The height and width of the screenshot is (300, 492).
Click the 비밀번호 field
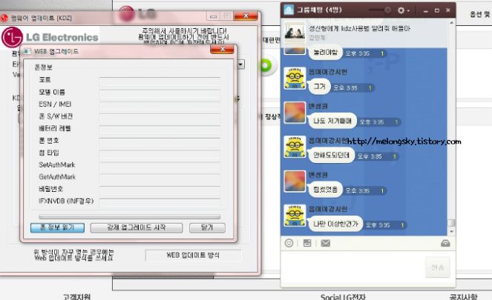160,189
